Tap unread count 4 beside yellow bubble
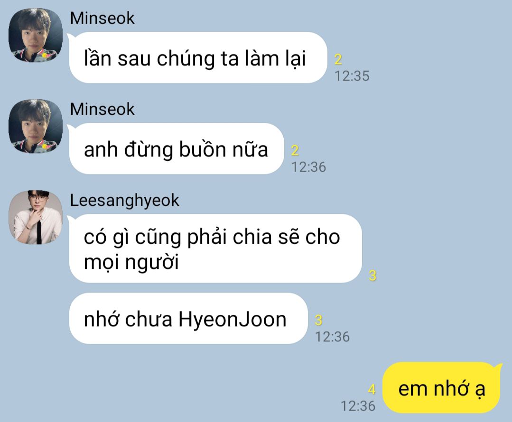This screenshot has width=512, height=422. pyautogui.click(x=372, y=389)
